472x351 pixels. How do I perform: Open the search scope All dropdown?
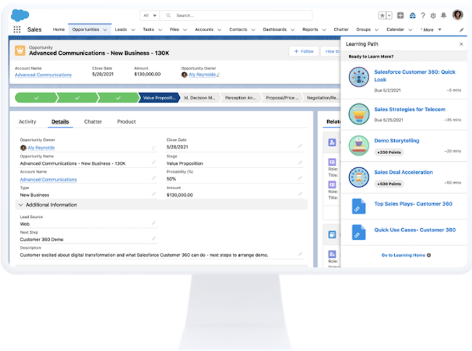point(150,15)
